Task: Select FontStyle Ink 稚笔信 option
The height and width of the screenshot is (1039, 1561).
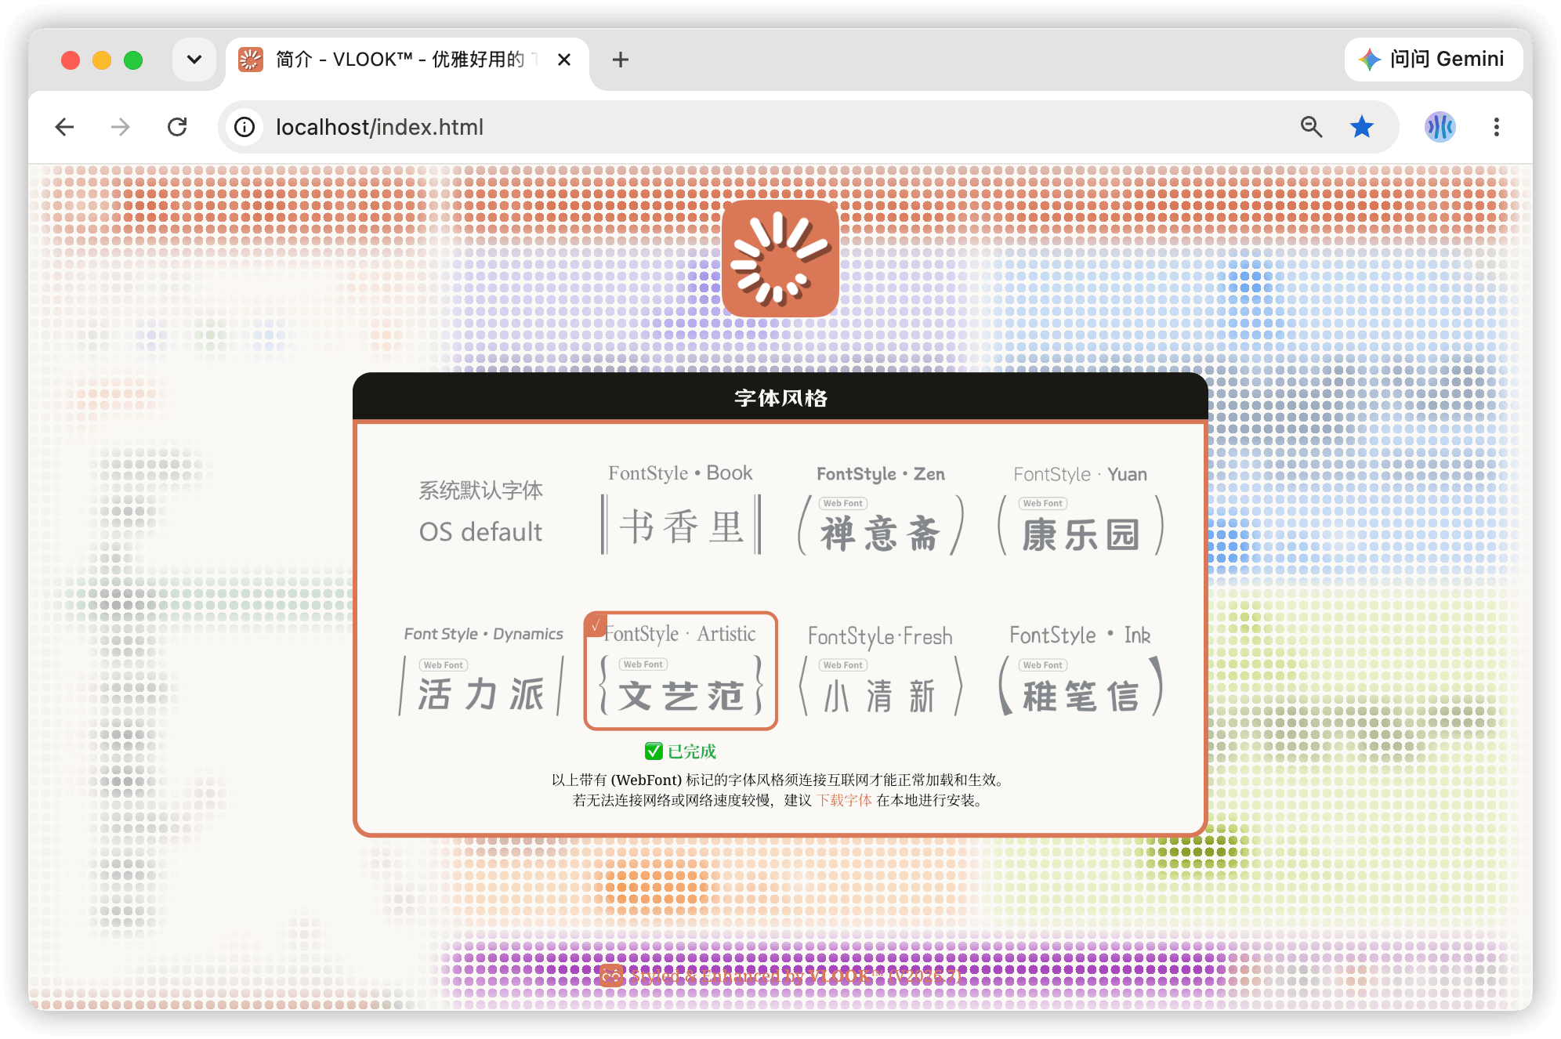Action: (1080, 671)
